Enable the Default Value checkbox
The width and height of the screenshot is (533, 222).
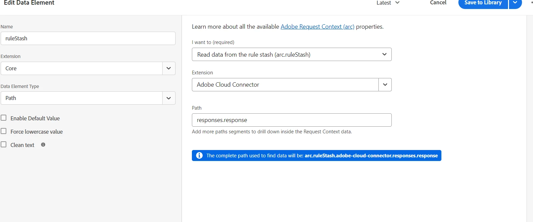click(4, 118)
